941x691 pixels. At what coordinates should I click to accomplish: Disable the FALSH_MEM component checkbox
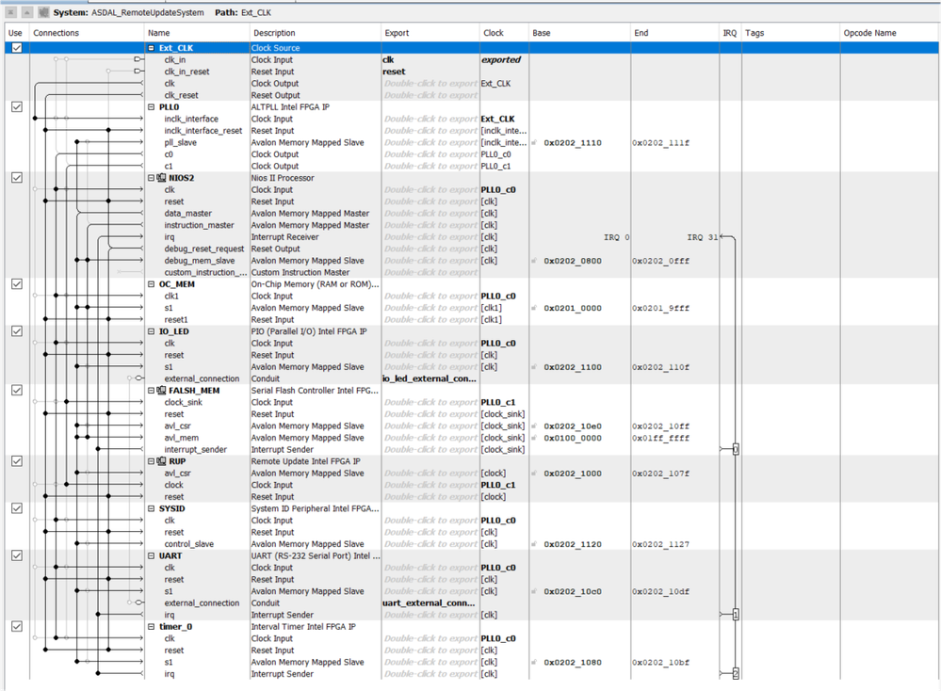[x=17, y=390]
